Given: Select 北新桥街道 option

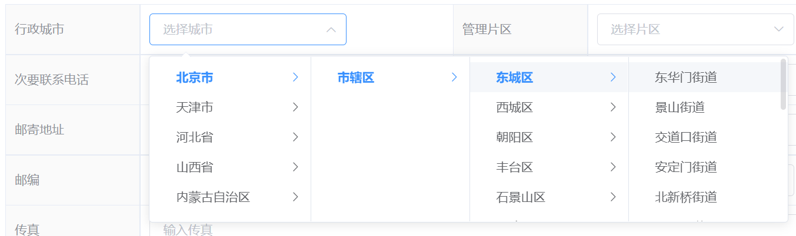Looking at the screenshot, I should (x=685, y=197).
